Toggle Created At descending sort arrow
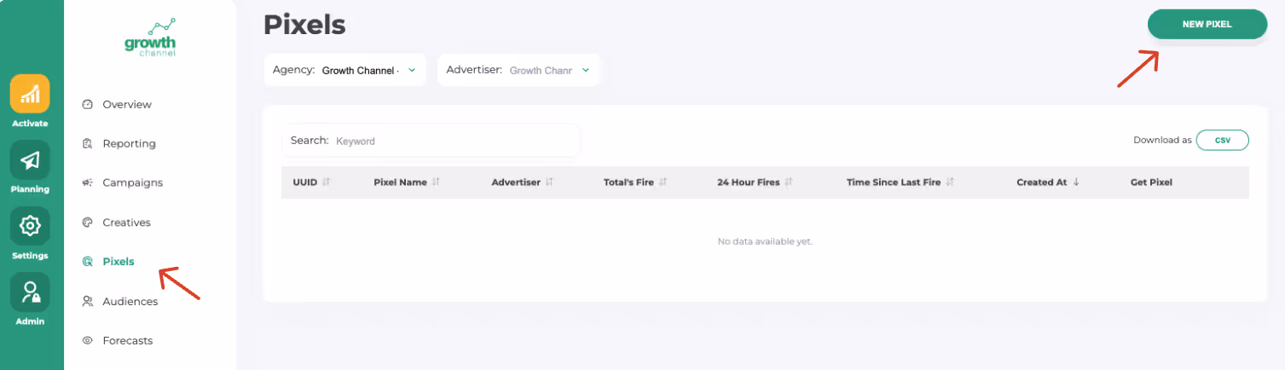Image resolution: width=1285 pixels, height=370 pixels. tap(1076, 182)
